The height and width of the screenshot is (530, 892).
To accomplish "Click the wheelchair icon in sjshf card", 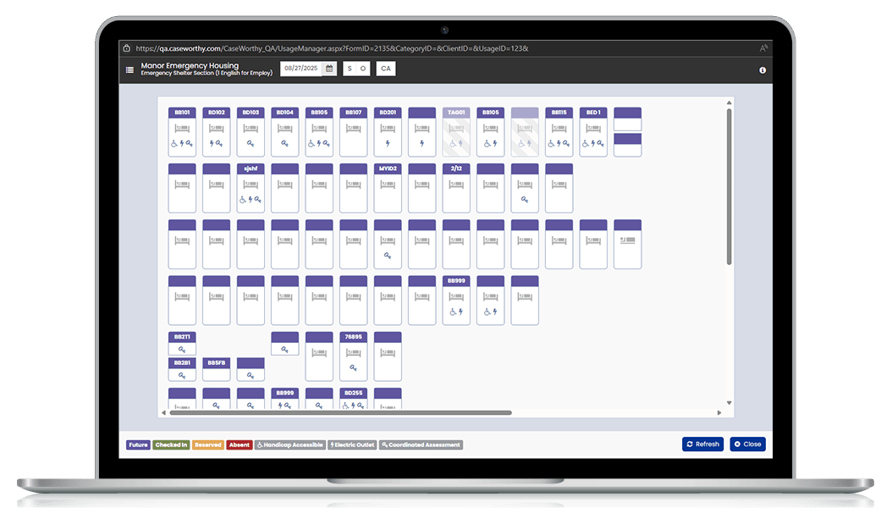I will [x=243, y=199].
